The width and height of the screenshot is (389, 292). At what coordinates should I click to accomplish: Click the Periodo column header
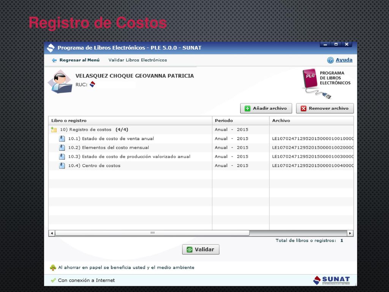point(240,121)
